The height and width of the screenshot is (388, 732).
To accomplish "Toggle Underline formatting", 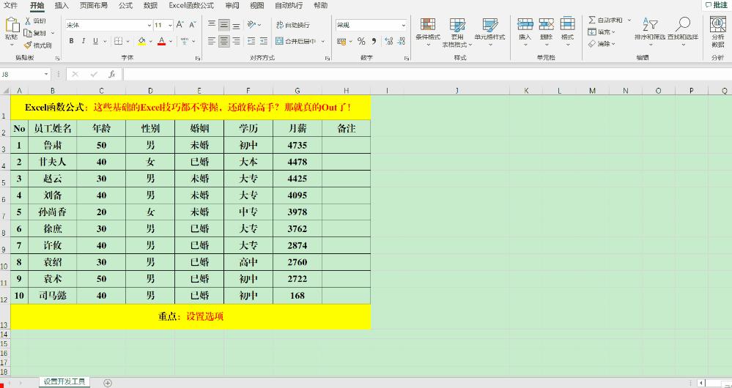I will click(x=96, y=41).
